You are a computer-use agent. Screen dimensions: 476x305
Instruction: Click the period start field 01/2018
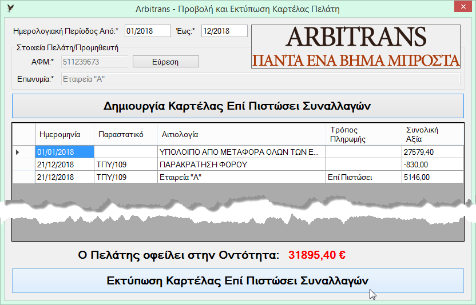[x=148, y=31]
